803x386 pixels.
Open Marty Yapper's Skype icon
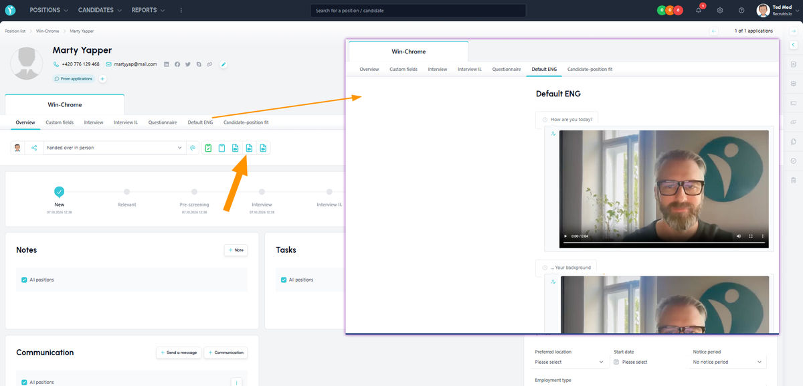click(x=199, y=64)
